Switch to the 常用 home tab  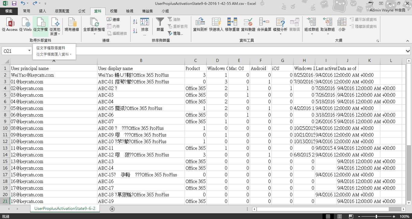coord(27,11)
